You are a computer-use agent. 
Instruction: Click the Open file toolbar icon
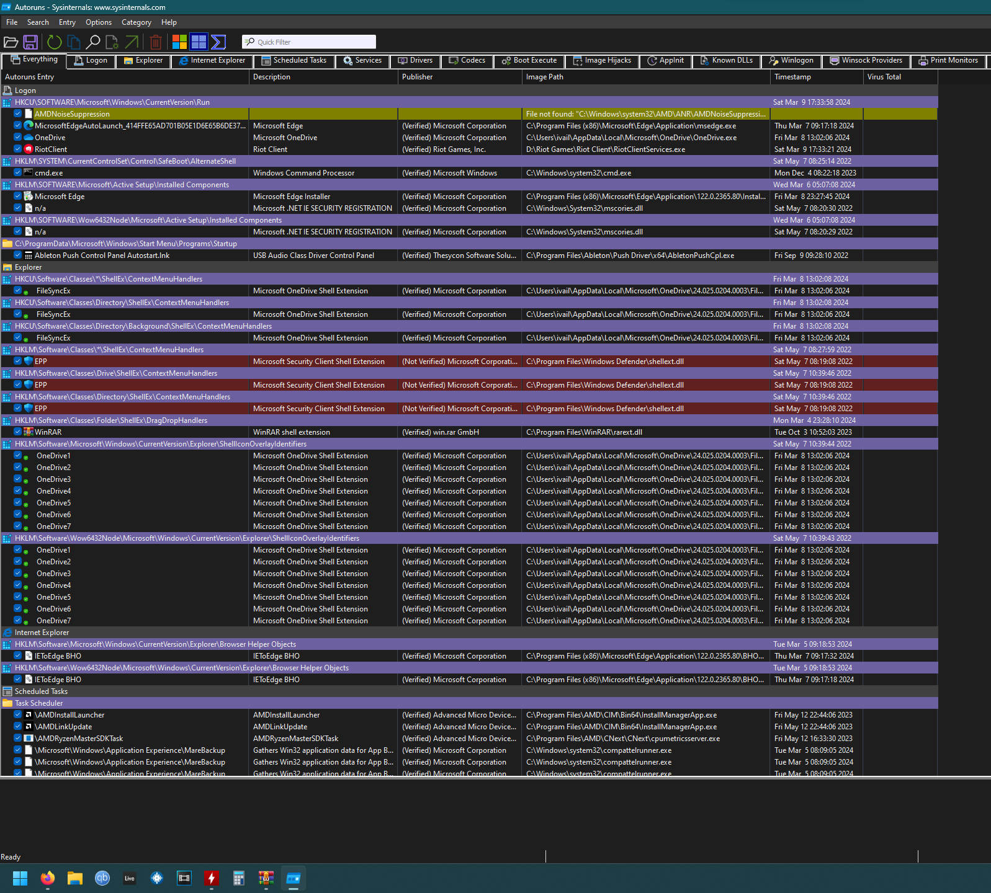(11, 42)
